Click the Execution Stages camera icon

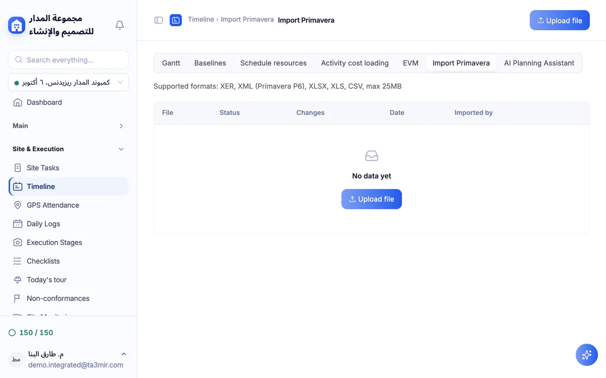point(18,242)
